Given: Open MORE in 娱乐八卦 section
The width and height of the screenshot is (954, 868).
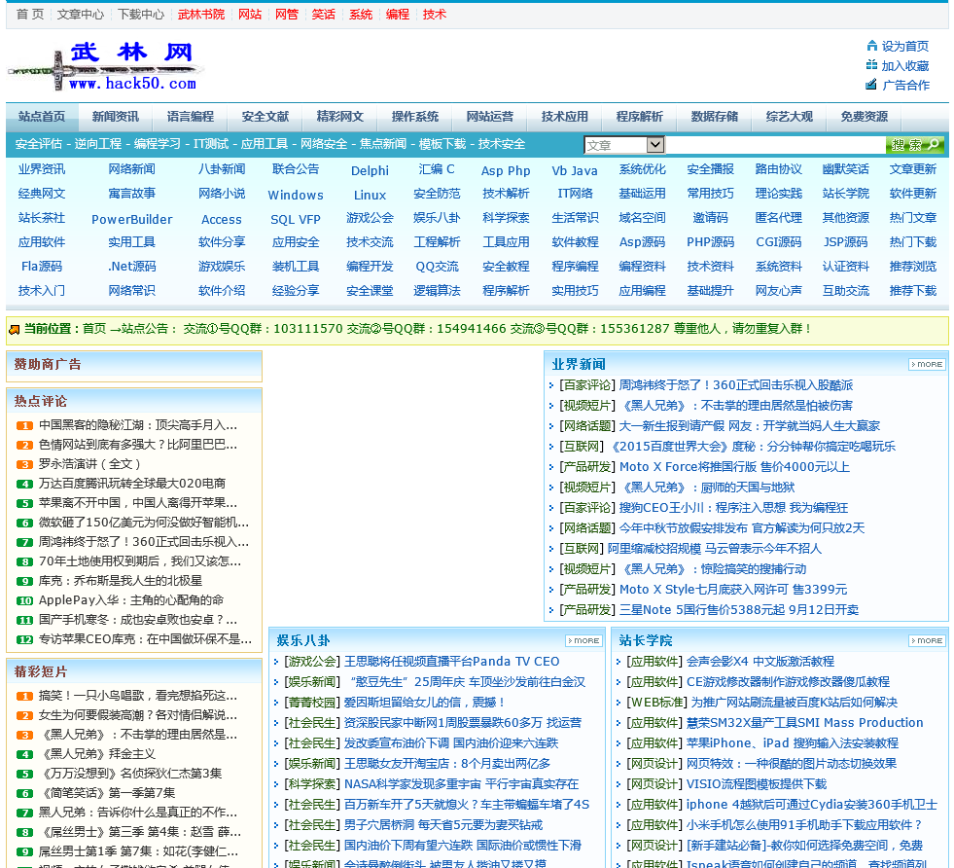Looking at the screenshot, I should 583,640.
